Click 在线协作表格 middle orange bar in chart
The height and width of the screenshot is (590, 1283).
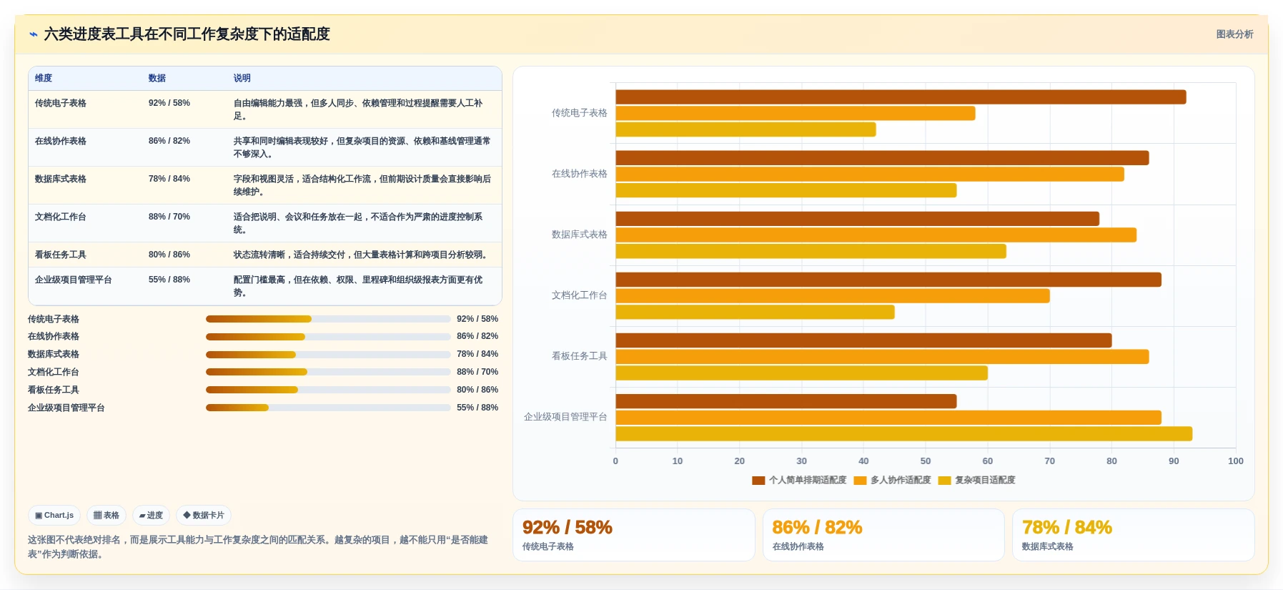(870, 174)
